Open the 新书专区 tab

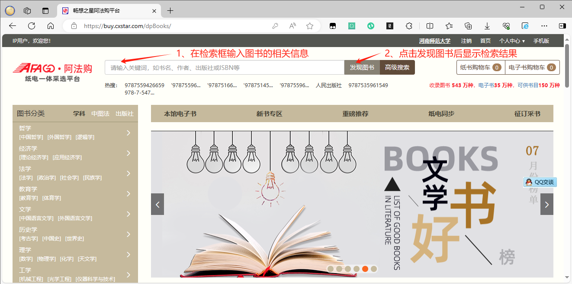[269, 114]
